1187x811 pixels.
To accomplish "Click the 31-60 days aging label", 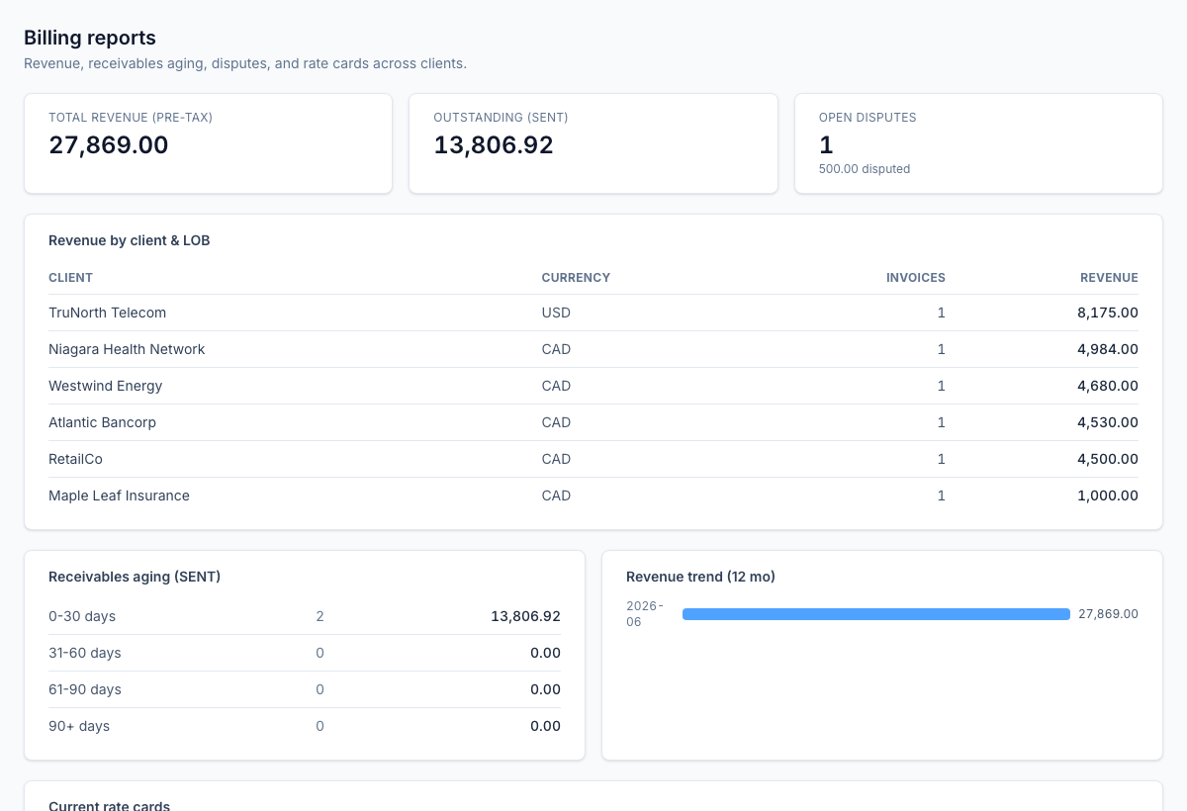I will point(85,653).
